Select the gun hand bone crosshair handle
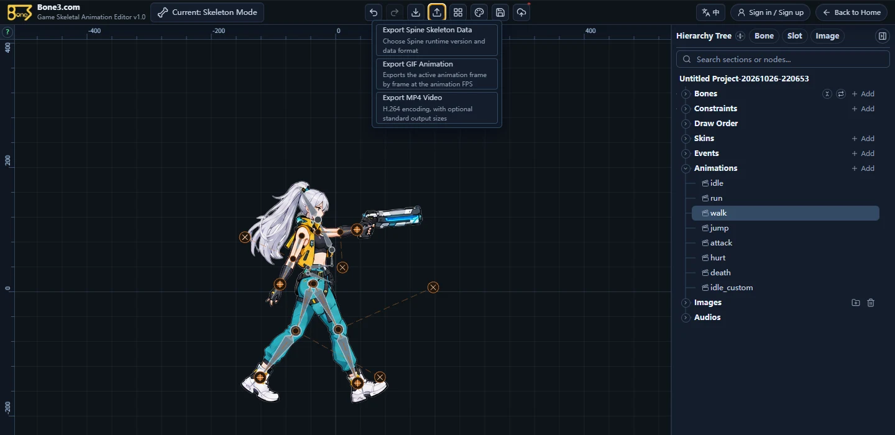This screenshot has width=895, height=435. click(x=357, y=229)
